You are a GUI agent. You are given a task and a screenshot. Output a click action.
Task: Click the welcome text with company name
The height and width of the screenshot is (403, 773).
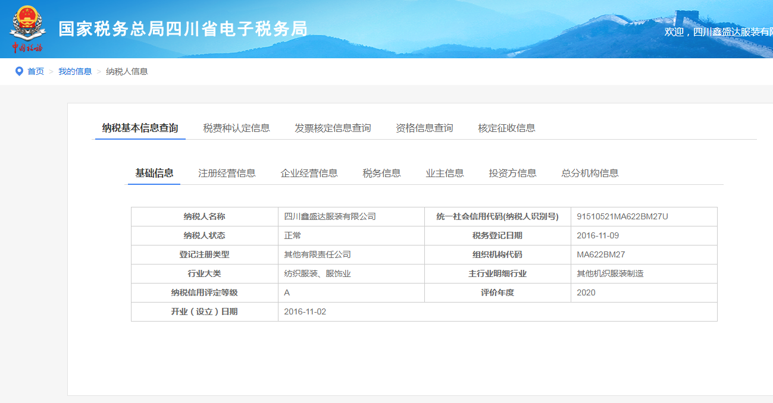point(718,32)
